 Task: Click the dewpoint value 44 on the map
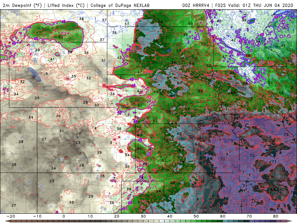[x=258, y=42]
